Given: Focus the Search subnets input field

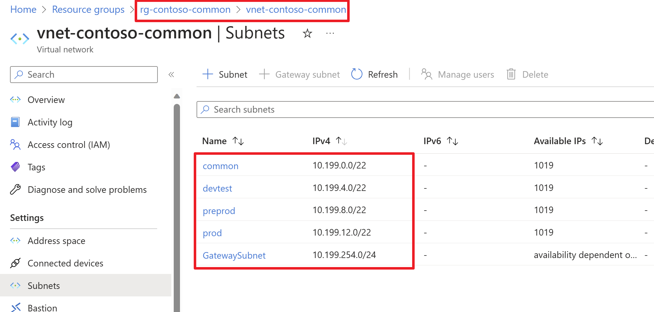Looking at the screenshot, I should (x=425, y=110).
